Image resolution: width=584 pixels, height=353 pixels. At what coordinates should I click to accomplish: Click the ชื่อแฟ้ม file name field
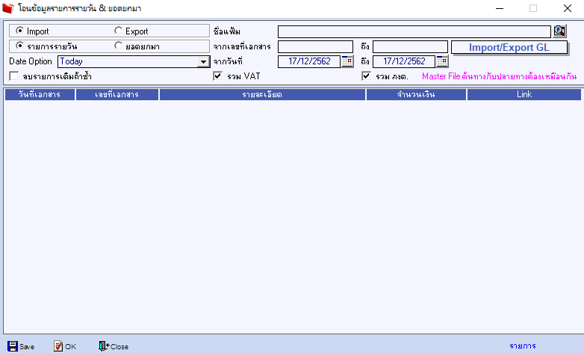click(x=414, y=31)
